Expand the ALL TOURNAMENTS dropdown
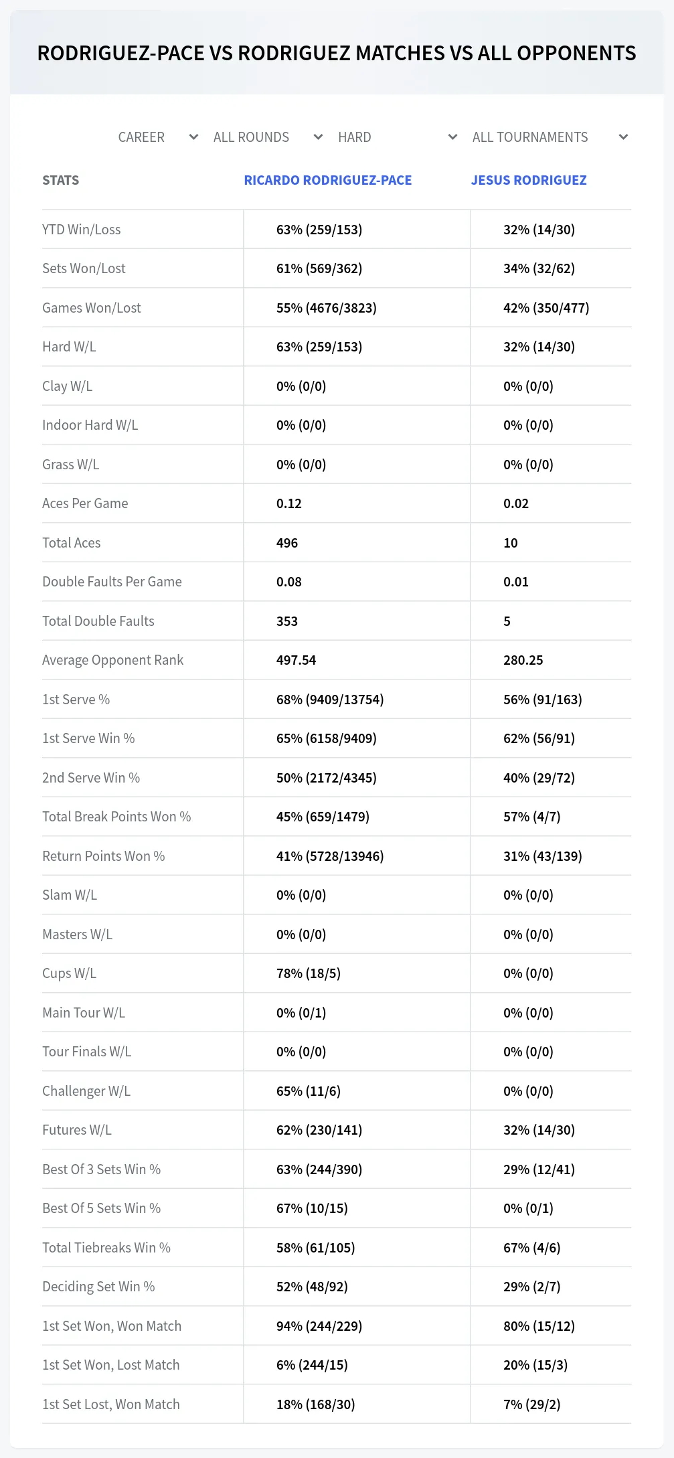This screenshot has width=674, height=1458. 549,137
